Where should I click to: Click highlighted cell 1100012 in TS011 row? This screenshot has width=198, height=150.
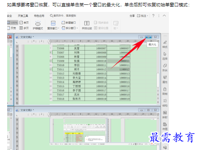118,69
